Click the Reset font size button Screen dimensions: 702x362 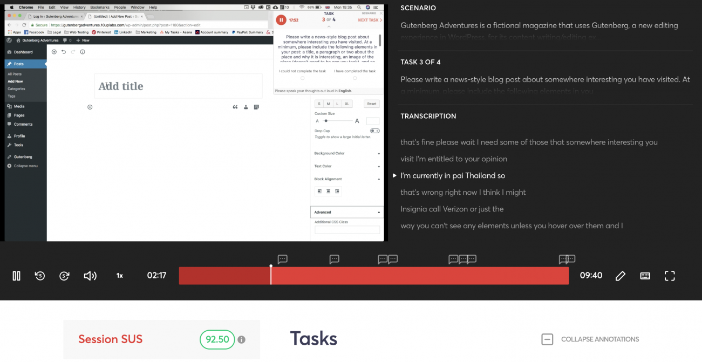371,104
